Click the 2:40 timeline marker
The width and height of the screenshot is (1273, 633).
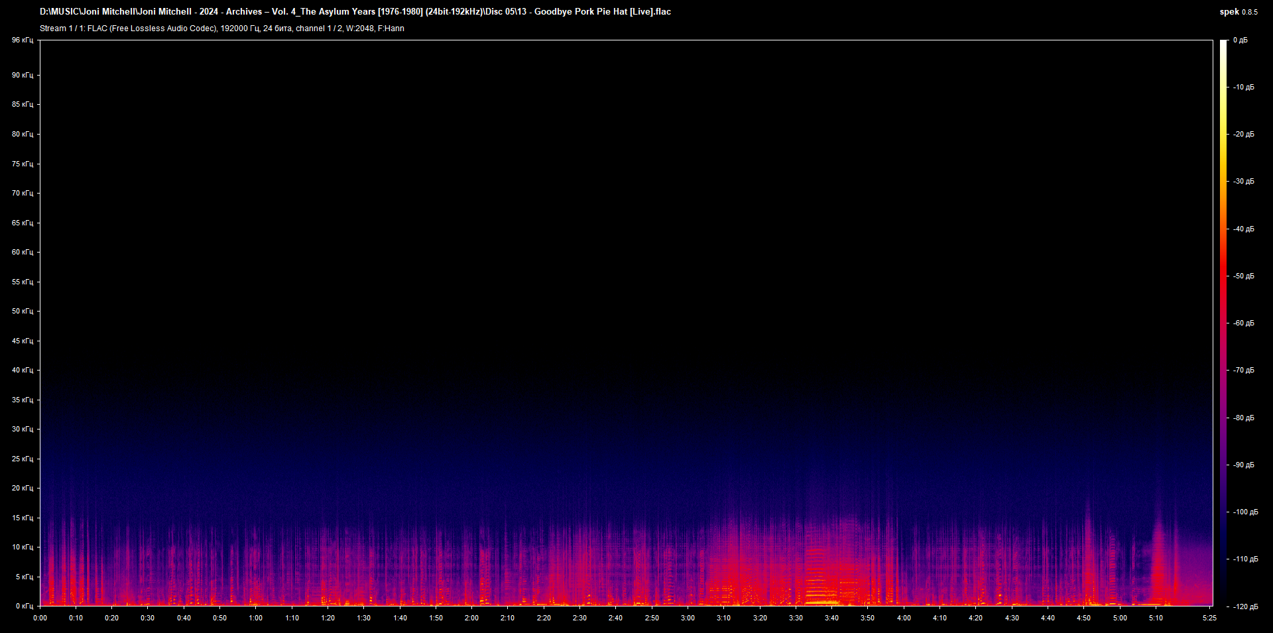[x=616, y=617]
